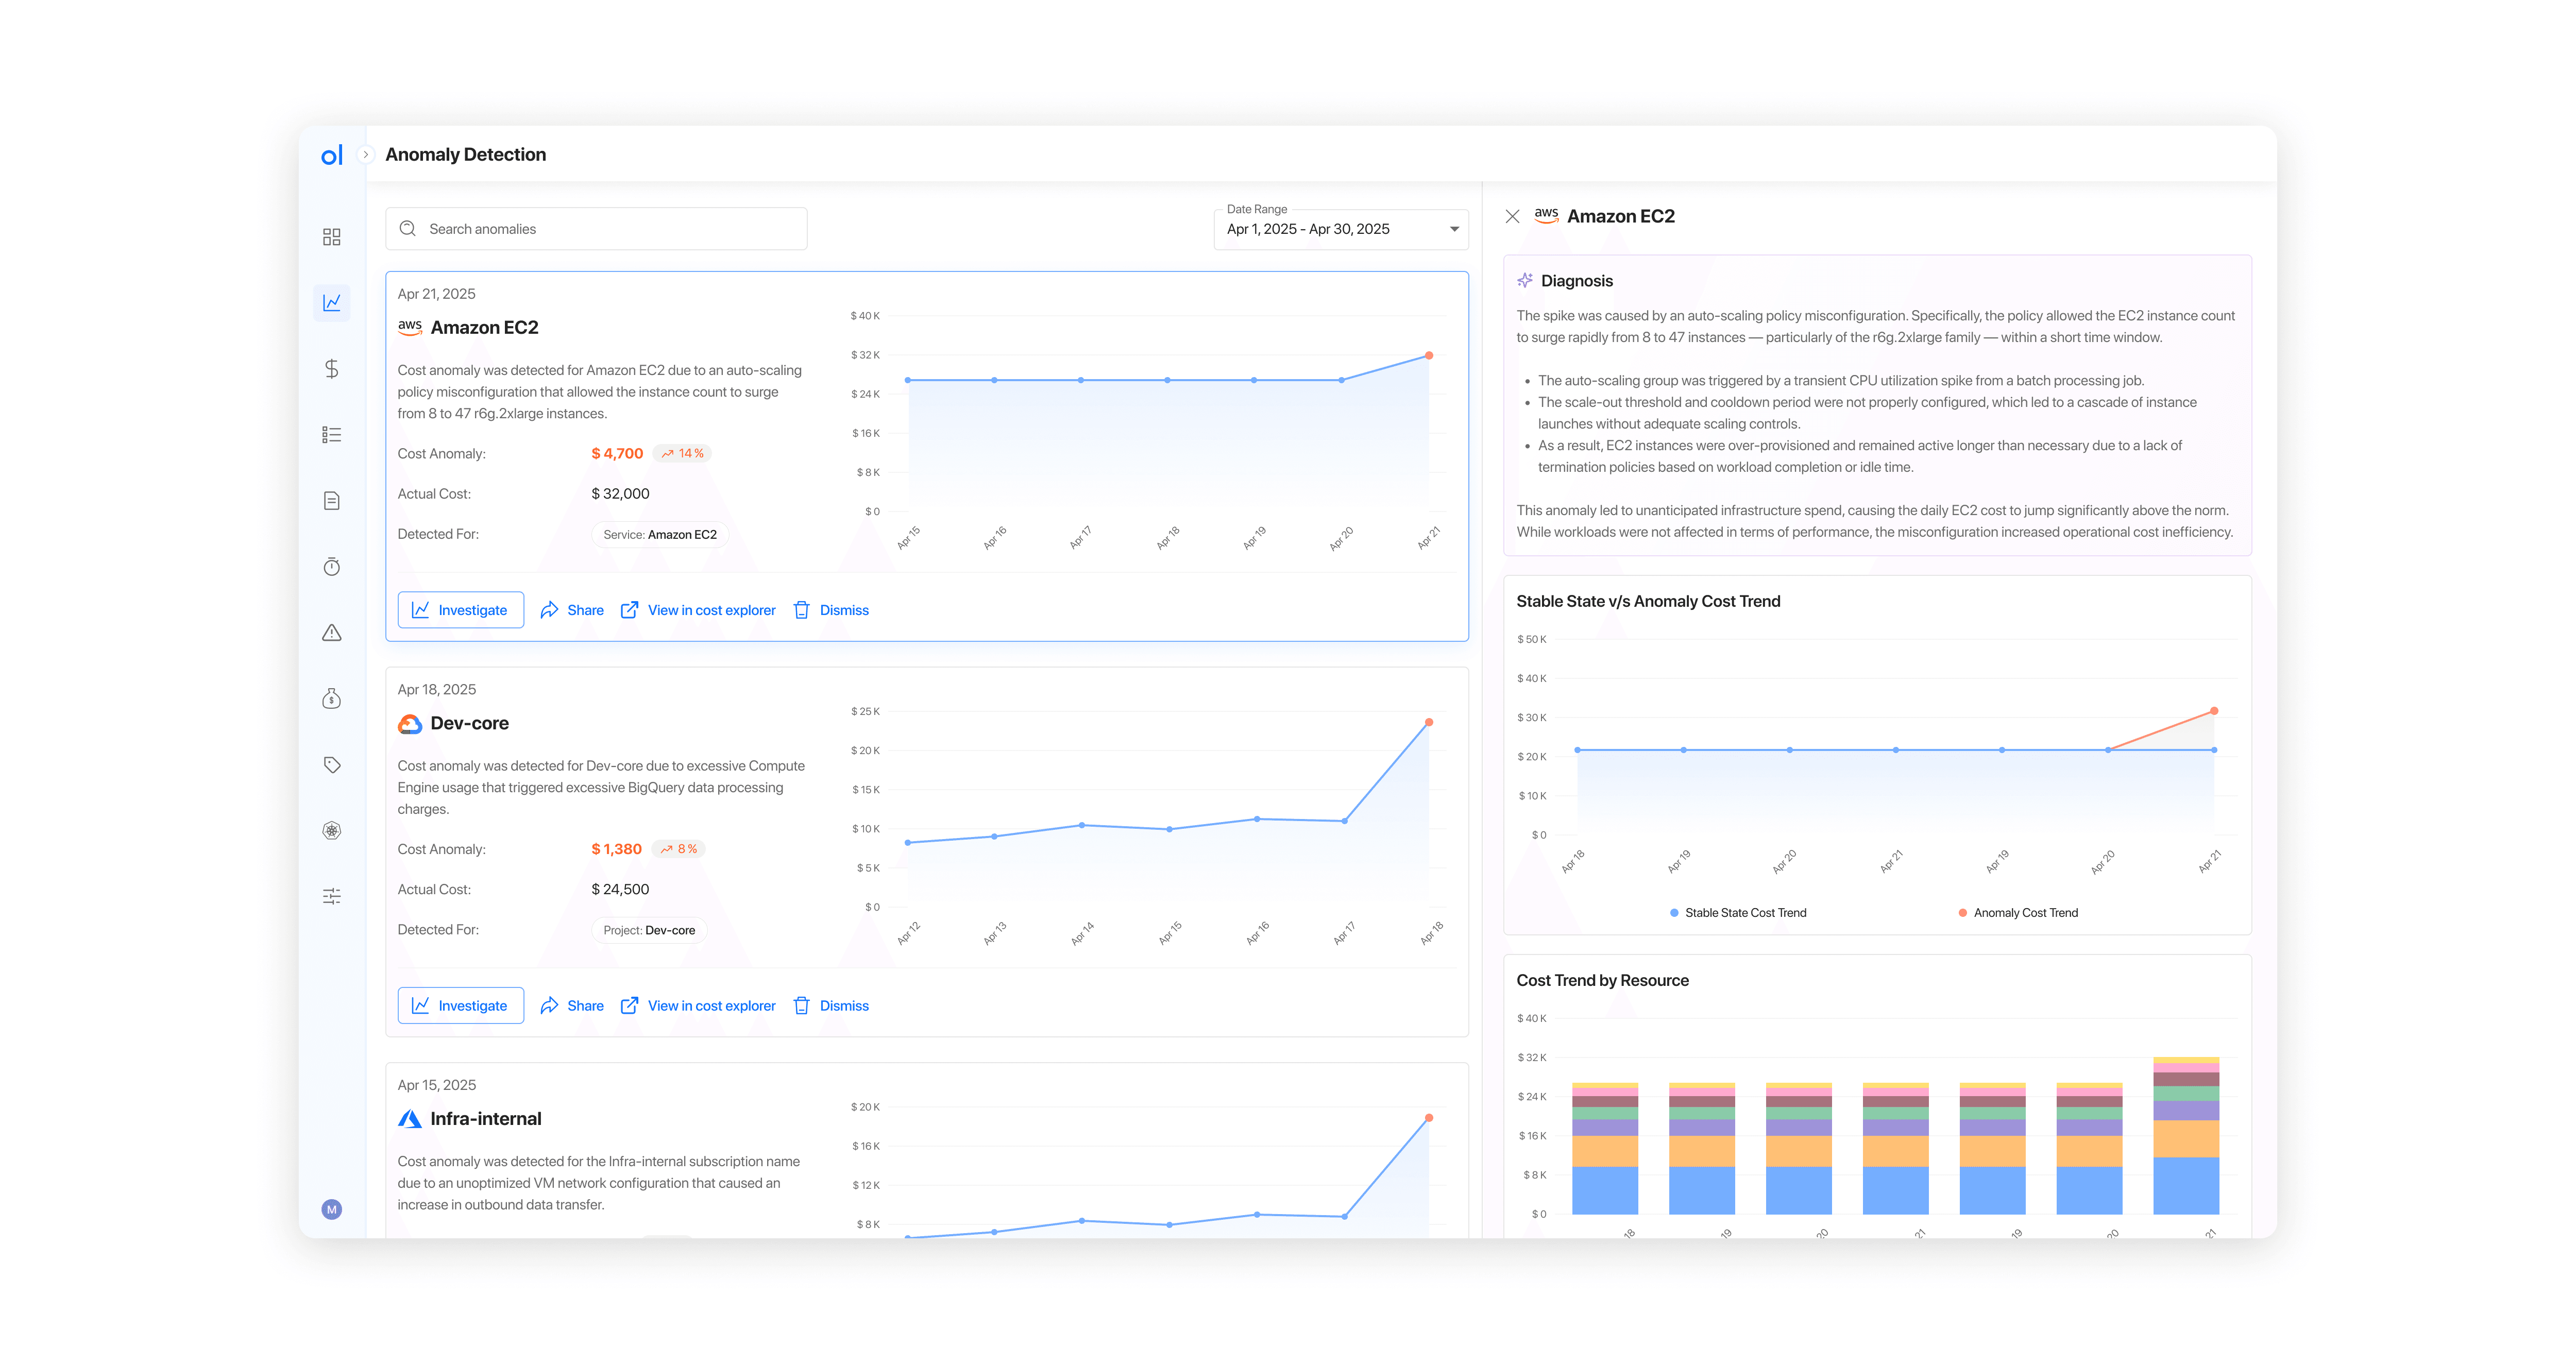Click the orange anomaly point on EC2 card chart

point(1429,356)
